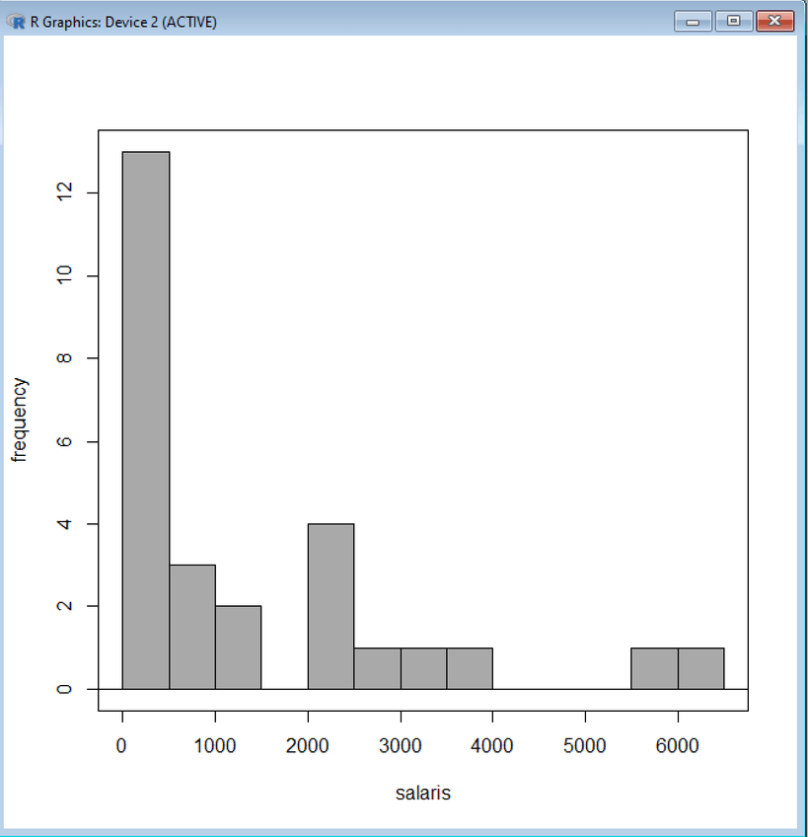
Task: Click the histogram bar for 5500–6000 salaris
Action: pos(655,668)
